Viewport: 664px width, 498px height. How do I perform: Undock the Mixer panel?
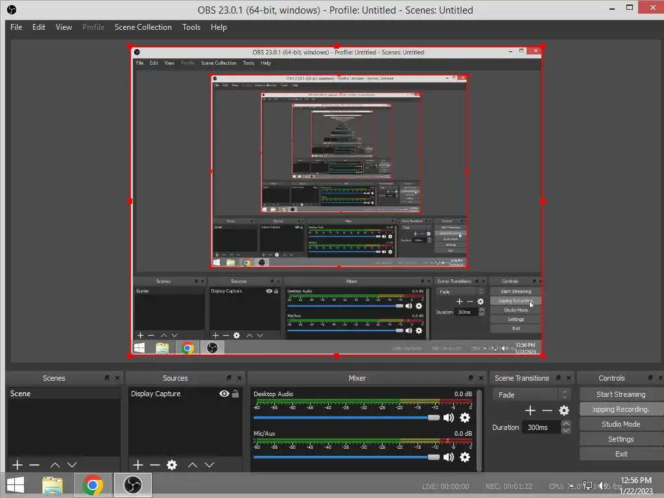471,378
